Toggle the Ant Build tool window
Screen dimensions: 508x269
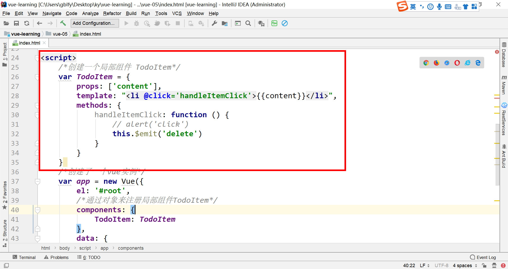[x=504, y=156]
